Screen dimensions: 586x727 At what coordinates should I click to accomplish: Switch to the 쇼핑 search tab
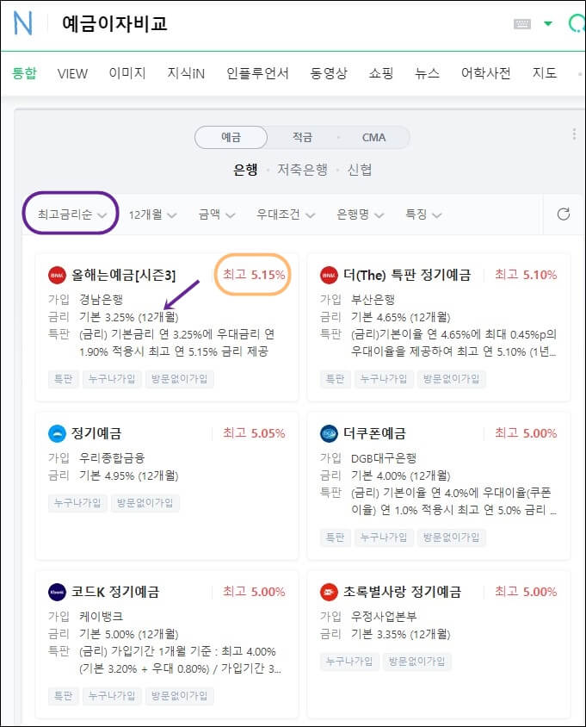point(380,73)
